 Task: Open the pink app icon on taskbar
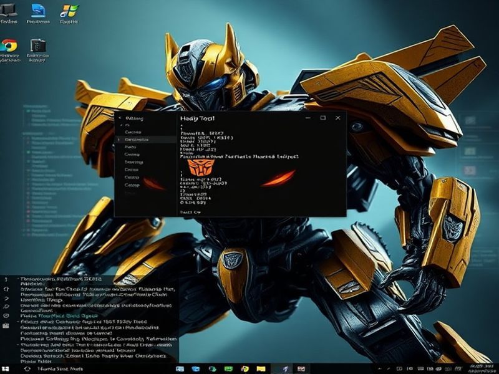click(301, 369)
